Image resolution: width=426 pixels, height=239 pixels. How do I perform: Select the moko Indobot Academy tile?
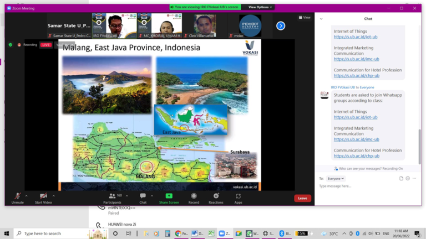pyautogui.click(x=250, y=26)
